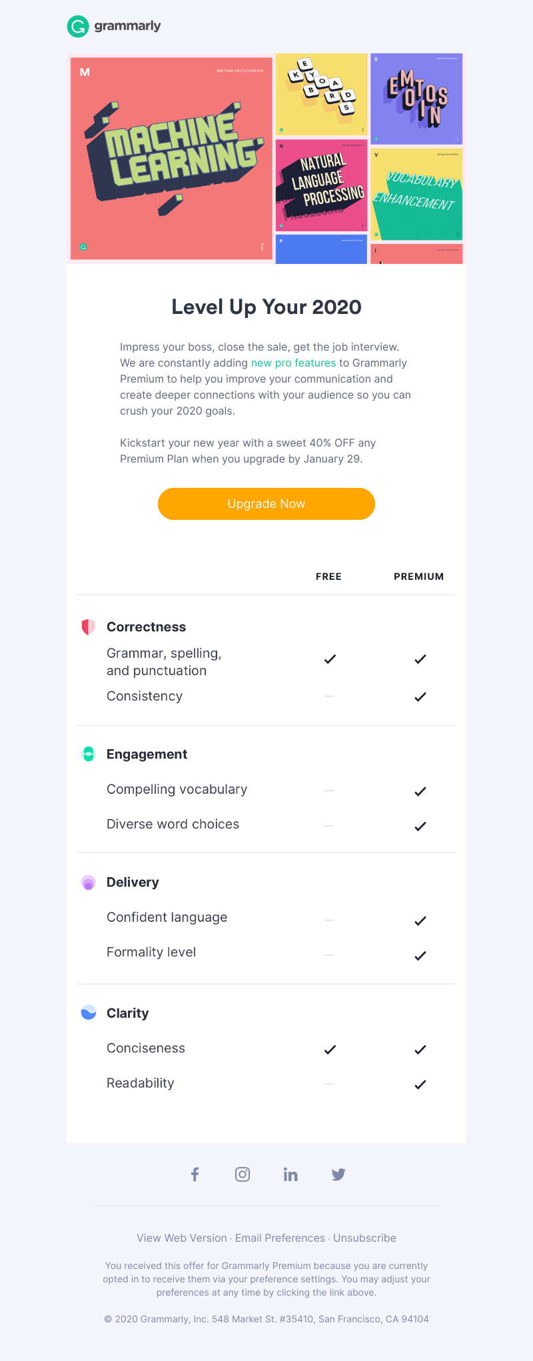Viewport: 533px width, 1361px height.
Task: Click the Unsubscribe link
Action: coord(364,1238)
